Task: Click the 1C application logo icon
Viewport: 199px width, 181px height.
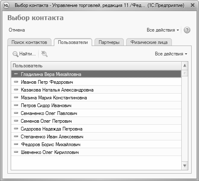Action: point(6,5)
